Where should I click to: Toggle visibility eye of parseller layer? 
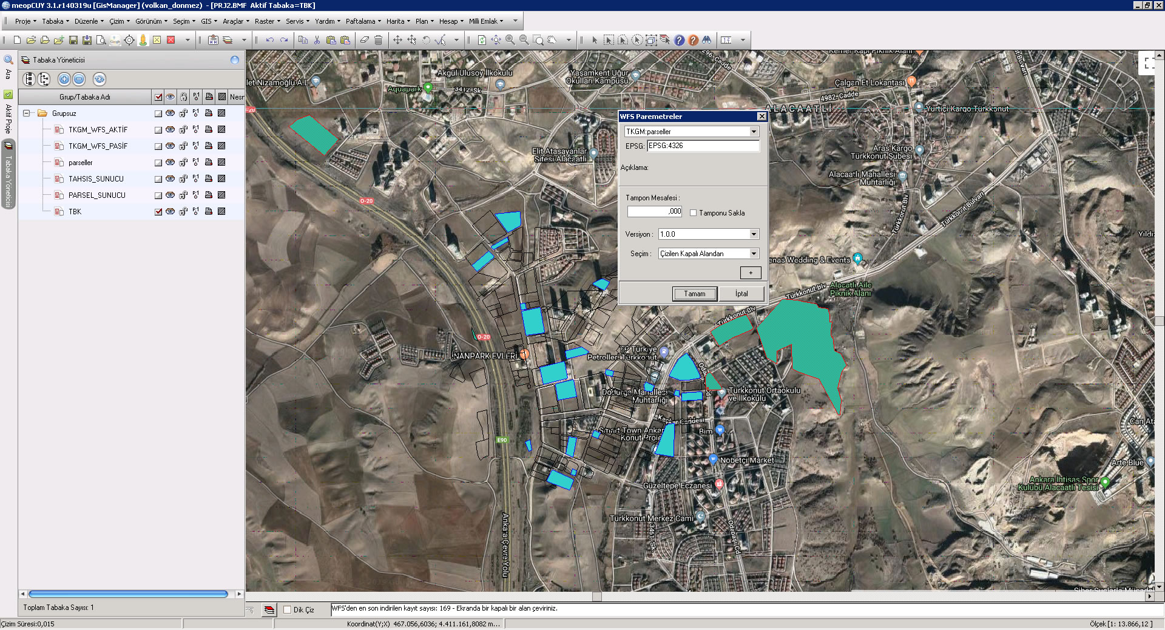[171, 163]
